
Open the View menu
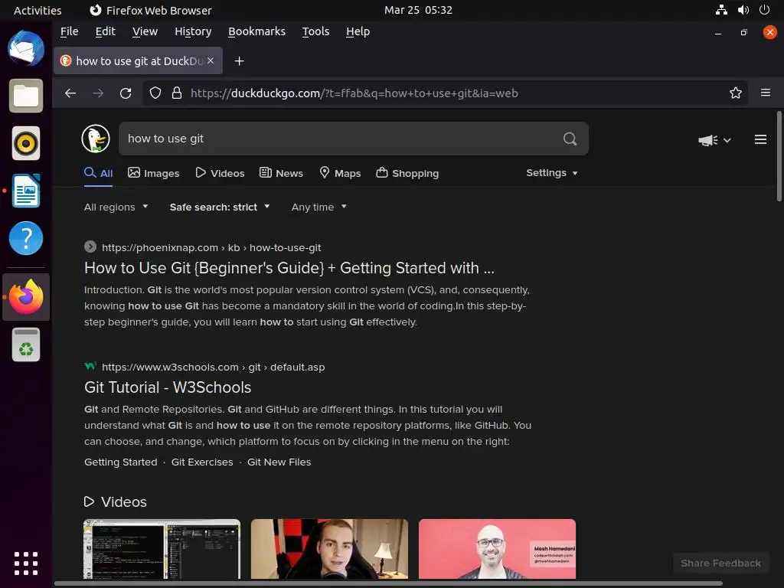[145, 31]
